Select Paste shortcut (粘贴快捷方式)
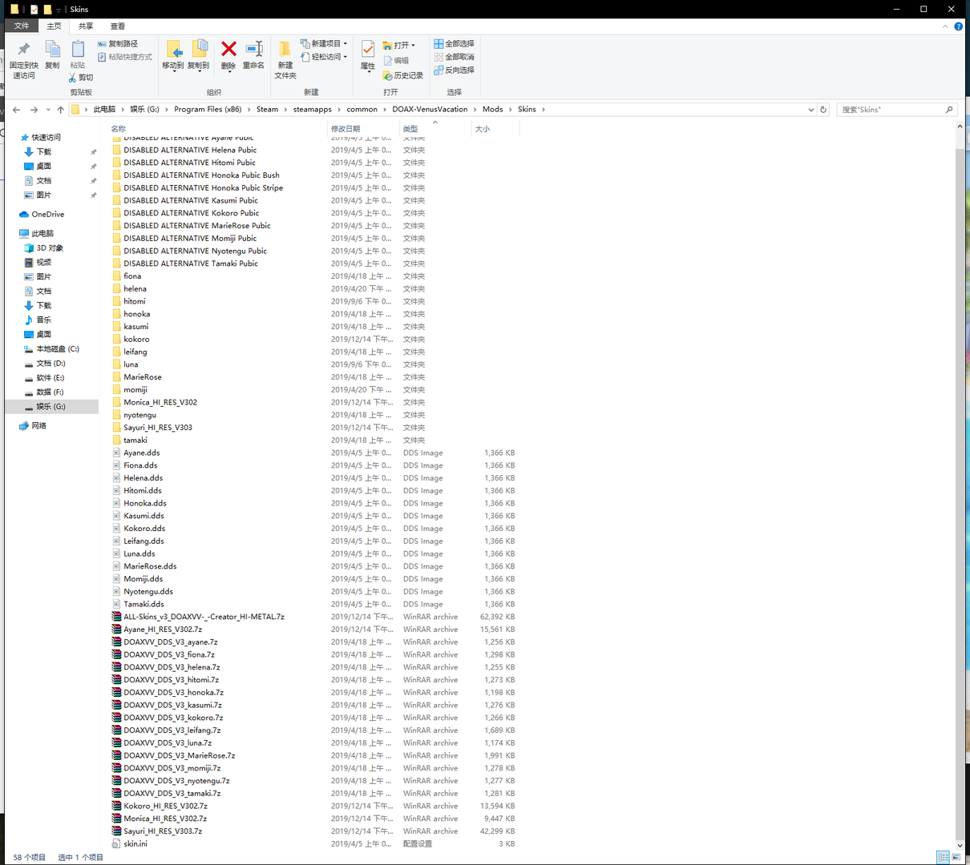This screenshot has width=970, height=865. 124,57
